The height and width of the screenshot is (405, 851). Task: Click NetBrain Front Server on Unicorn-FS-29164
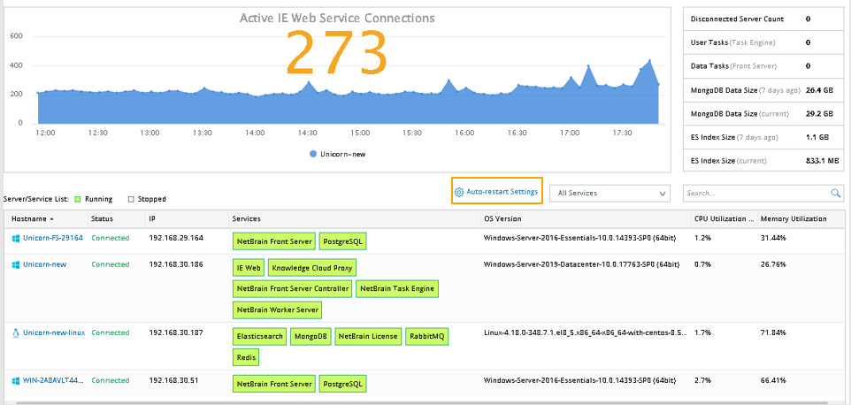(x=274, y=241)
